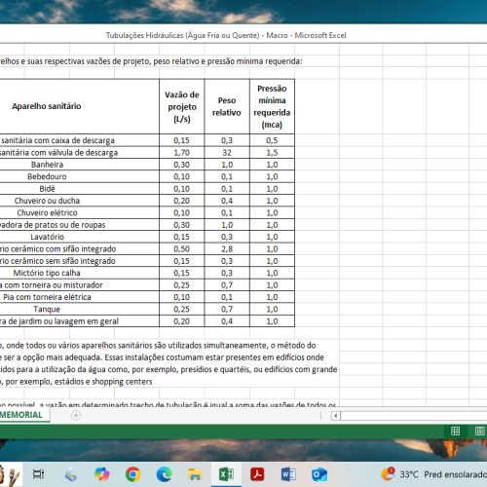Click the paintbrush search highlight icon on taskbar

[x=11, y=475]
